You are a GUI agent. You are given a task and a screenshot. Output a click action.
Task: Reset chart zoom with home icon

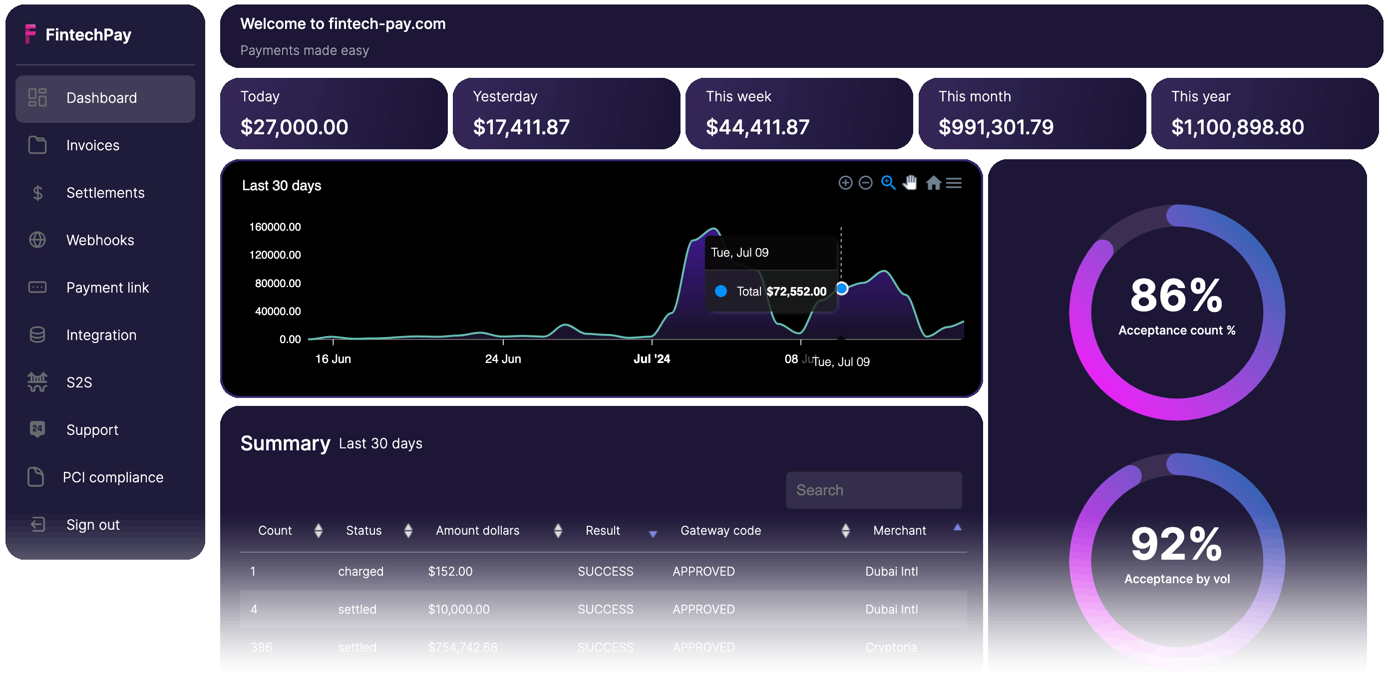[933, 183]
